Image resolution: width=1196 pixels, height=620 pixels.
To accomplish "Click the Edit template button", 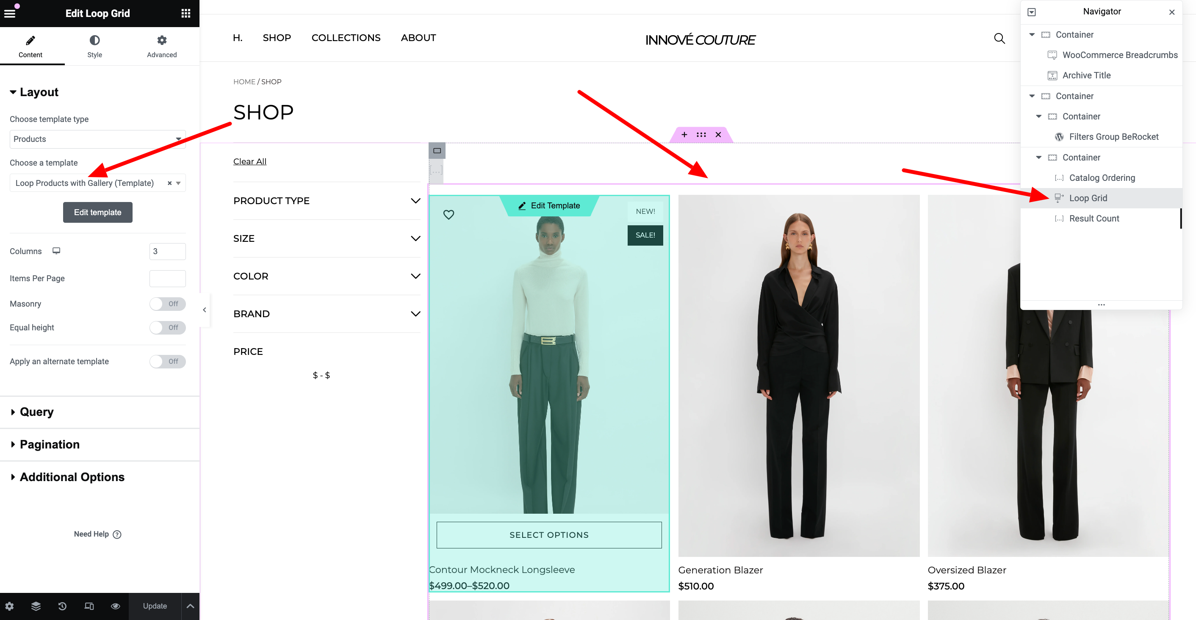I will click(97, 212).
